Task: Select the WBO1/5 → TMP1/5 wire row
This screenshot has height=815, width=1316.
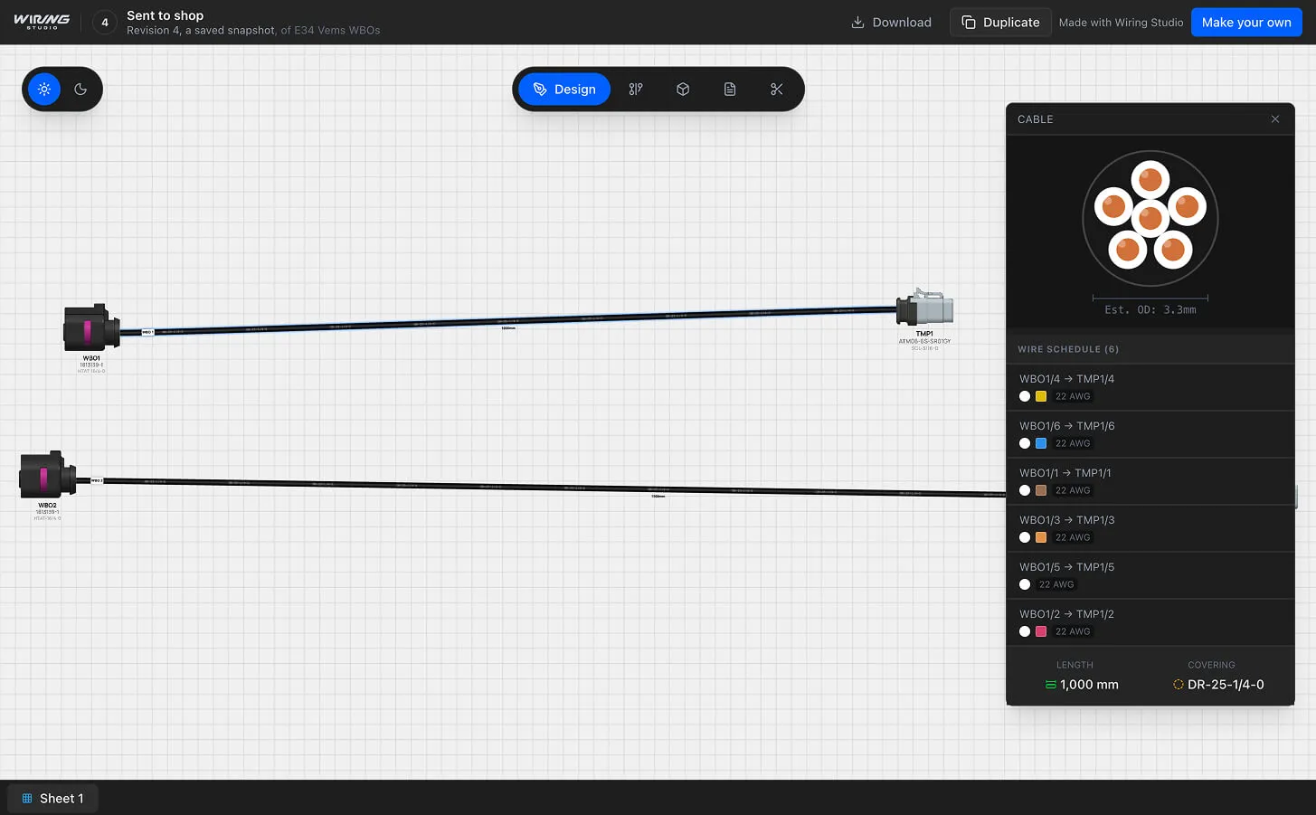Action: (1150, 575)
